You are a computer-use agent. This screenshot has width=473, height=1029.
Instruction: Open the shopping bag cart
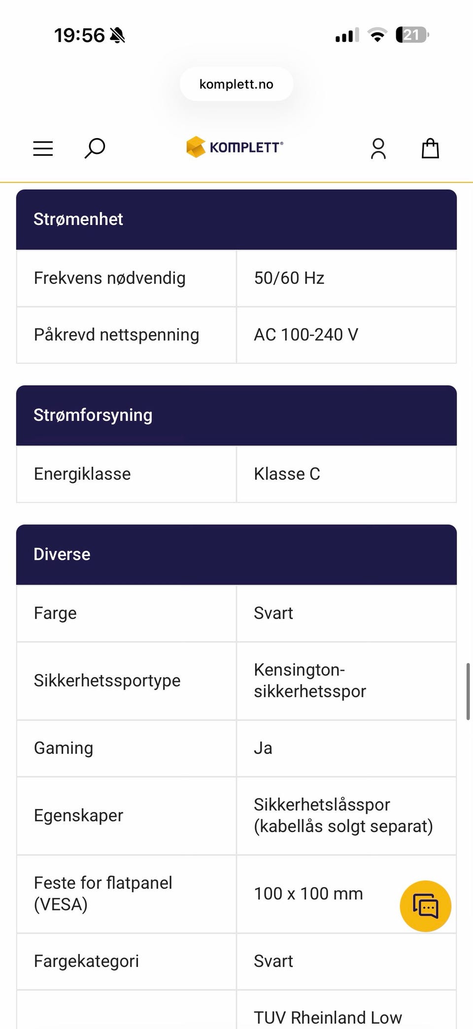click(x=430, y=148)
